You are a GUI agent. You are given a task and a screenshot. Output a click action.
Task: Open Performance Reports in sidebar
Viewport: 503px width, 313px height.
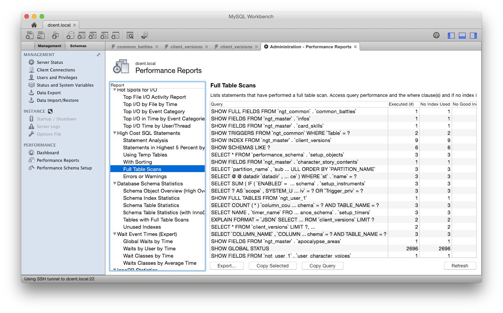[58, 160]
